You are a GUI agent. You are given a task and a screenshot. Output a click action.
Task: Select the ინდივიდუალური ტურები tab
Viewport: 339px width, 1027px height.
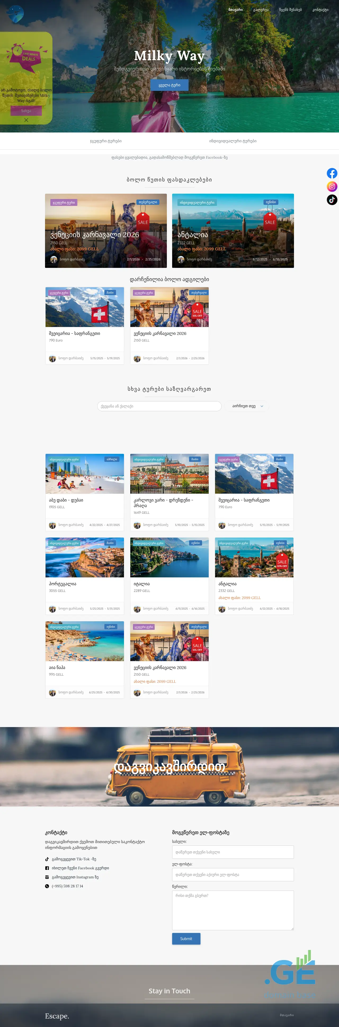(x=233, y=141)
